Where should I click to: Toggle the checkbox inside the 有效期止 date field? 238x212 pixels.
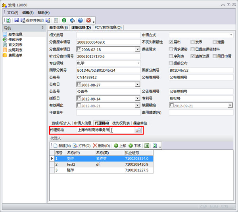coord(79,105)
